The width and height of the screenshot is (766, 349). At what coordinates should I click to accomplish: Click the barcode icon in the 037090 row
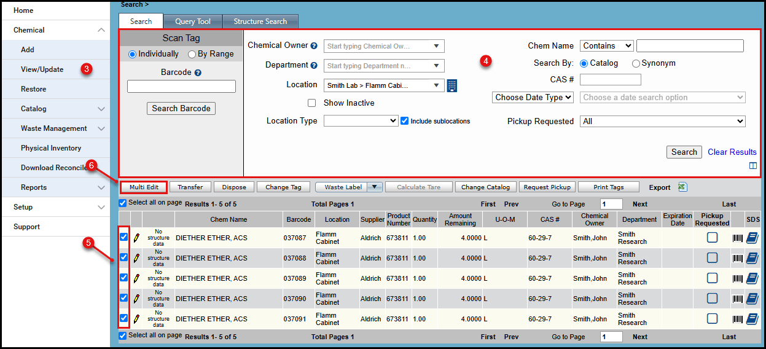pyautogui.click(x=737, y=299)
